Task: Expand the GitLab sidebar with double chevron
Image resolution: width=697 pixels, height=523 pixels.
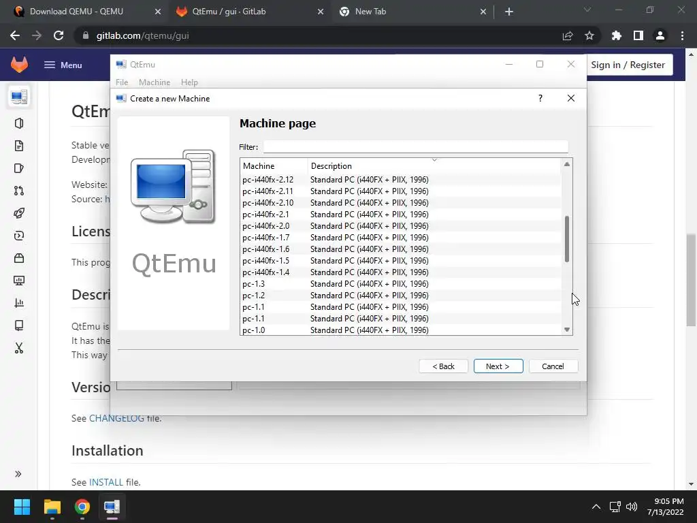Action: pyautogui.click(x=18, y=474)
